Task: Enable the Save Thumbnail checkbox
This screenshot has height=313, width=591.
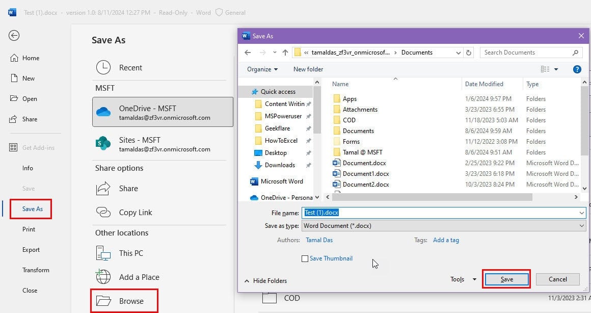Action: pyautogui.click(x=305, y=258)
